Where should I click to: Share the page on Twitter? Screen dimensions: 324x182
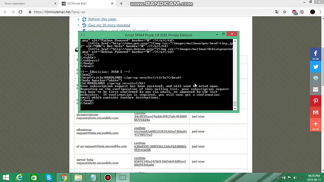pos(316,67)
